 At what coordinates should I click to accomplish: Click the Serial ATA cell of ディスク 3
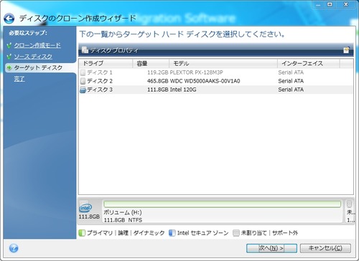pyautogui.click(x=291, y=90)
